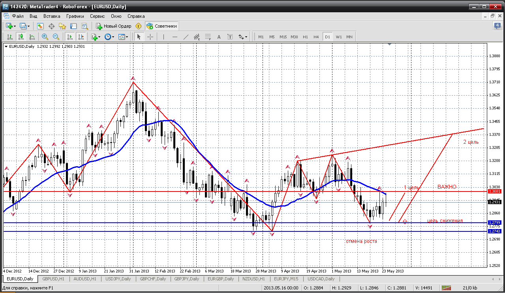Switch timeframe to M15

click(x=283, y=37)
